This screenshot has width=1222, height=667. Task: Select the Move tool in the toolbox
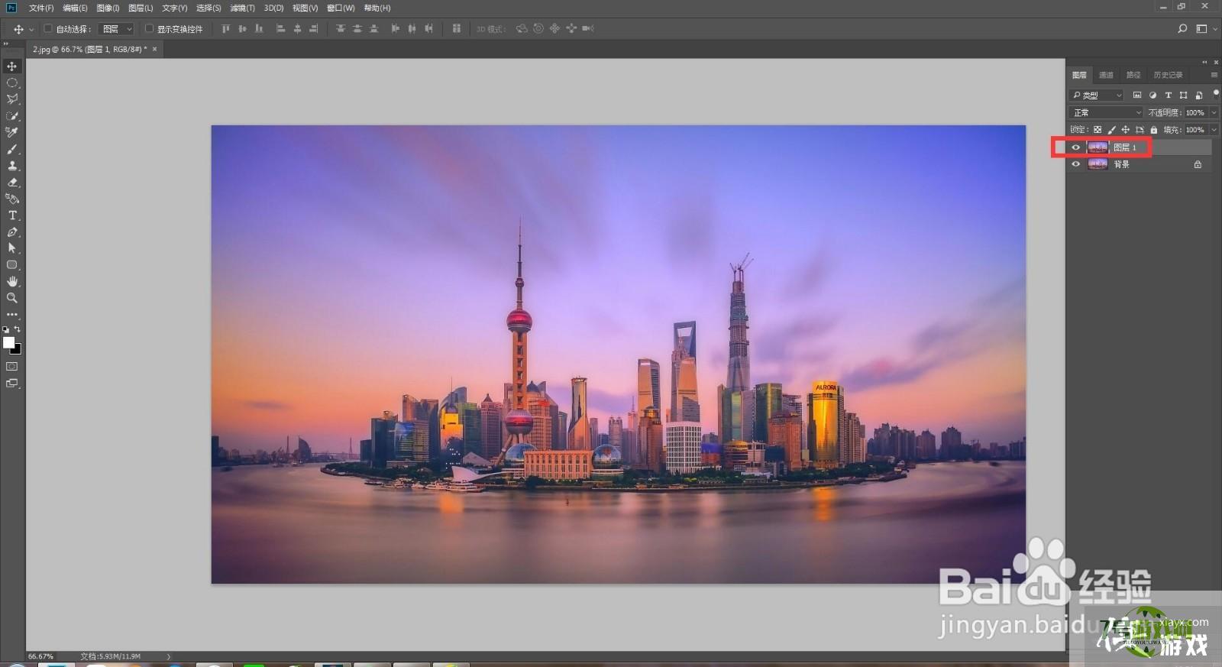point(12,66)
